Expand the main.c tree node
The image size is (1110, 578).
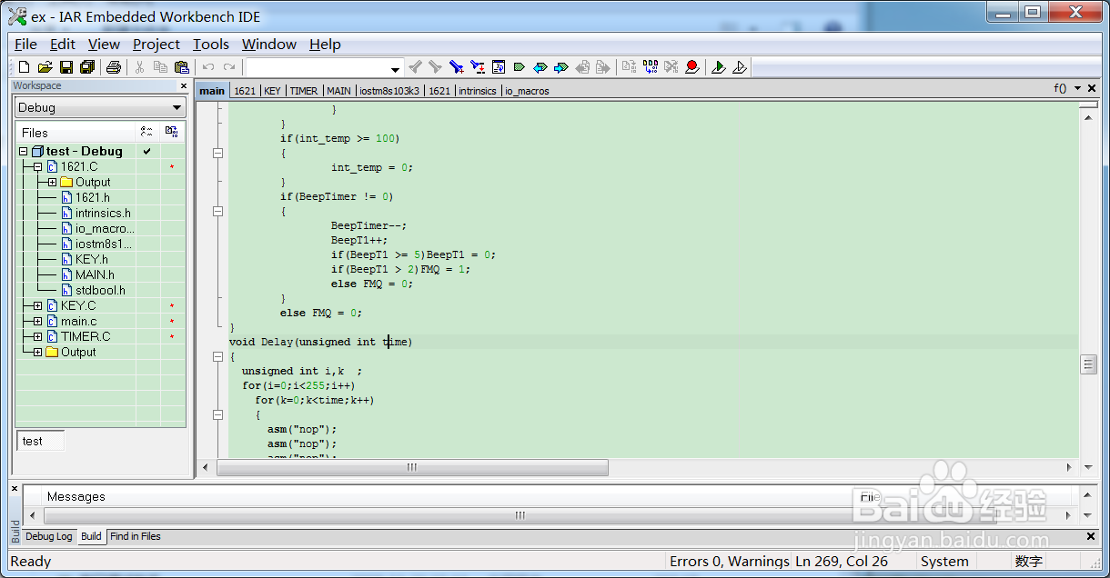coord(37,322)
